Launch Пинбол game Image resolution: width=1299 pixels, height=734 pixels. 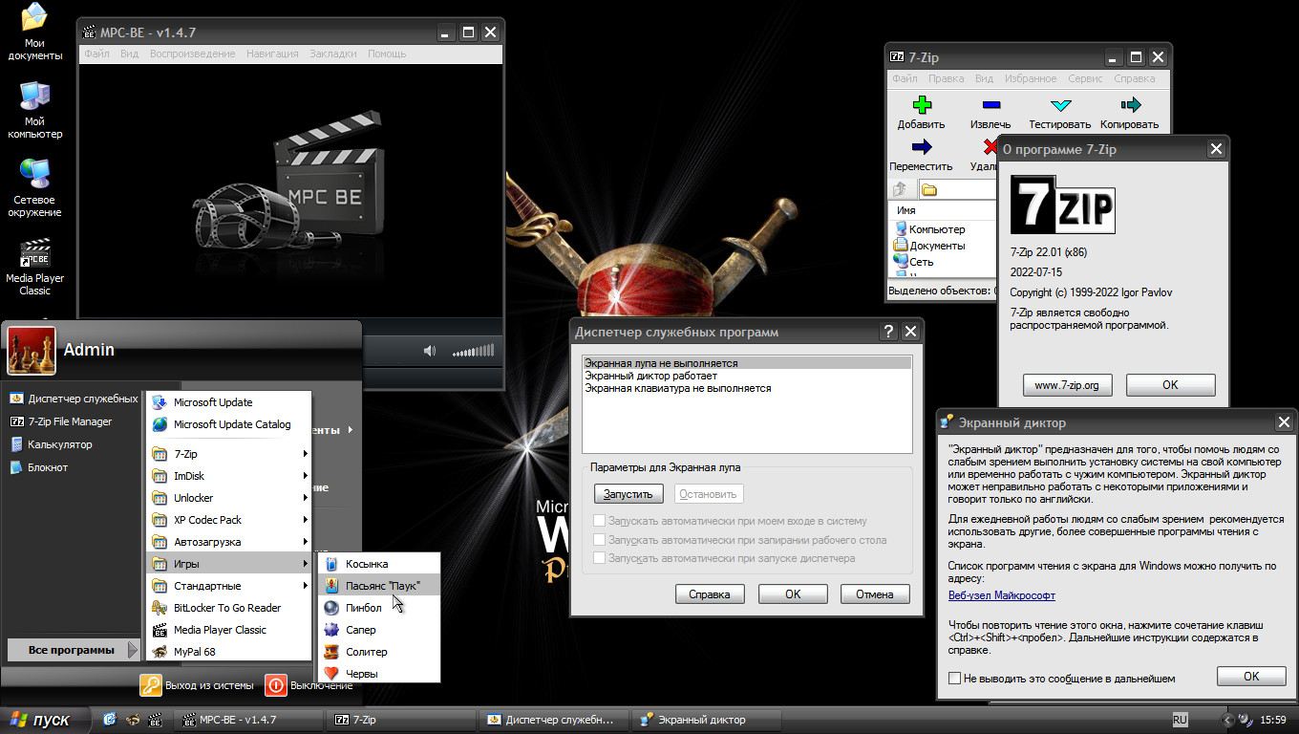tap(379, 608)
